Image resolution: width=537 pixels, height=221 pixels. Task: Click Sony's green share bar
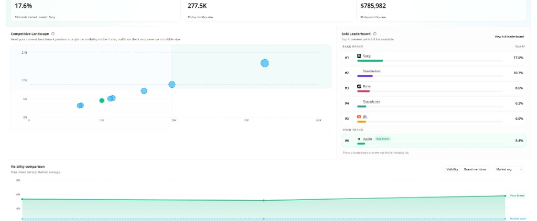(x=370, y=61)
